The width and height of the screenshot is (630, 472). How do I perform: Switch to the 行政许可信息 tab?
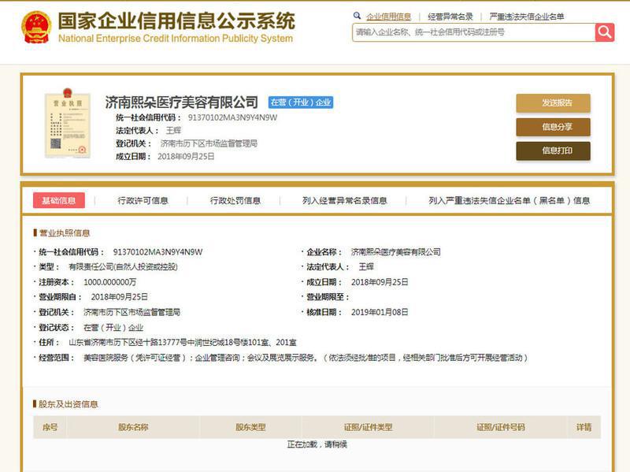[143, 200]
